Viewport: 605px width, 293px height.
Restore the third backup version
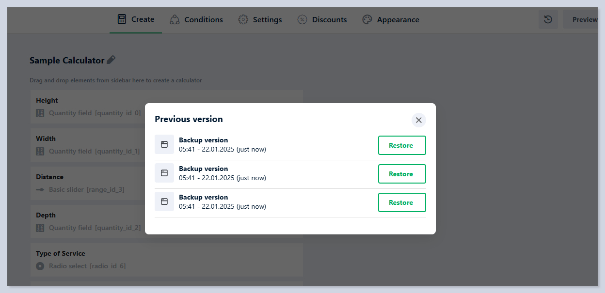coord(401,202)
